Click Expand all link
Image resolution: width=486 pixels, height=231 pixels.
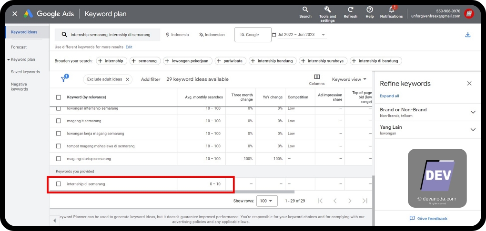click(x=389, y=96)
